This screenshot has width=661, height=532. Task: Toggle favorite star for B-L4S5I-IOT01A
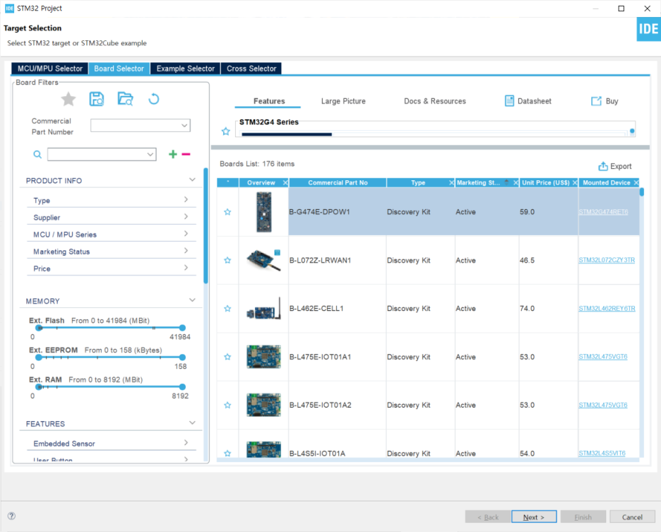pos(227,453)
